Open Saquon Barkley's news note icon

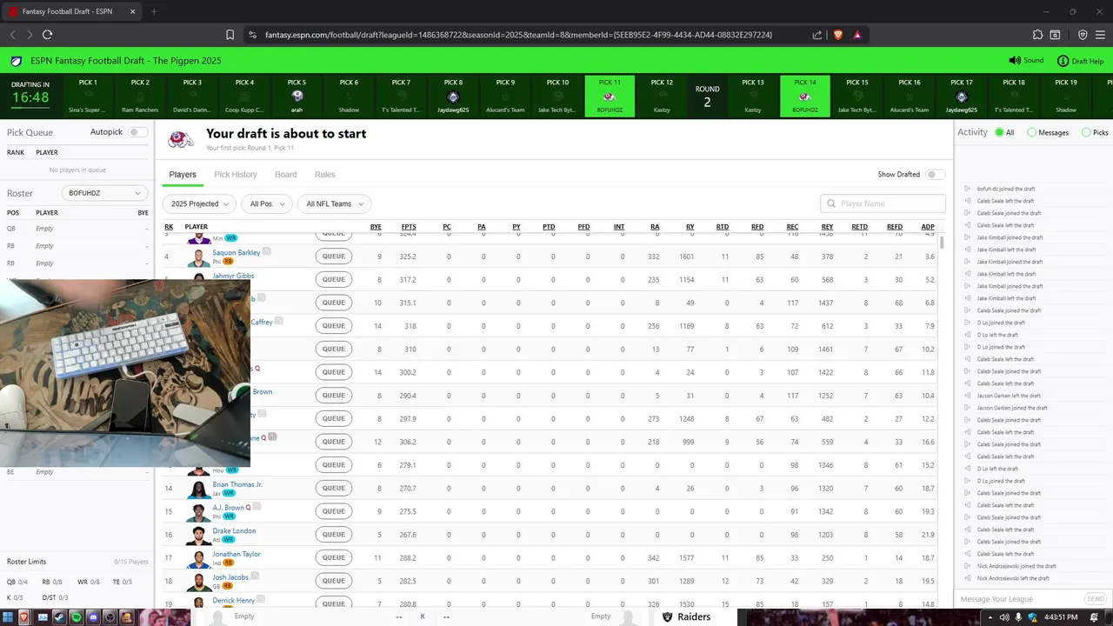point(267,251)
